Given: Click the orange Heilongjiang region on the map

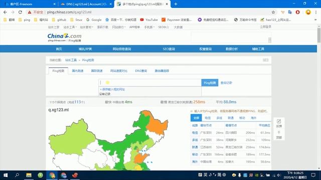Looking at the screenshot, I should point(157,125).
